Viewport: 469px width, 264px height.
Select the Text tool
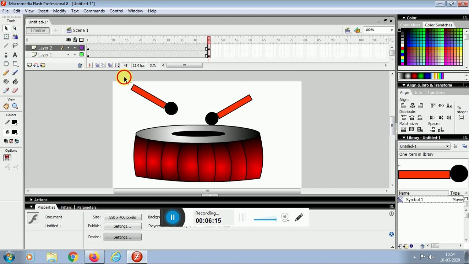tap(15, 55)
